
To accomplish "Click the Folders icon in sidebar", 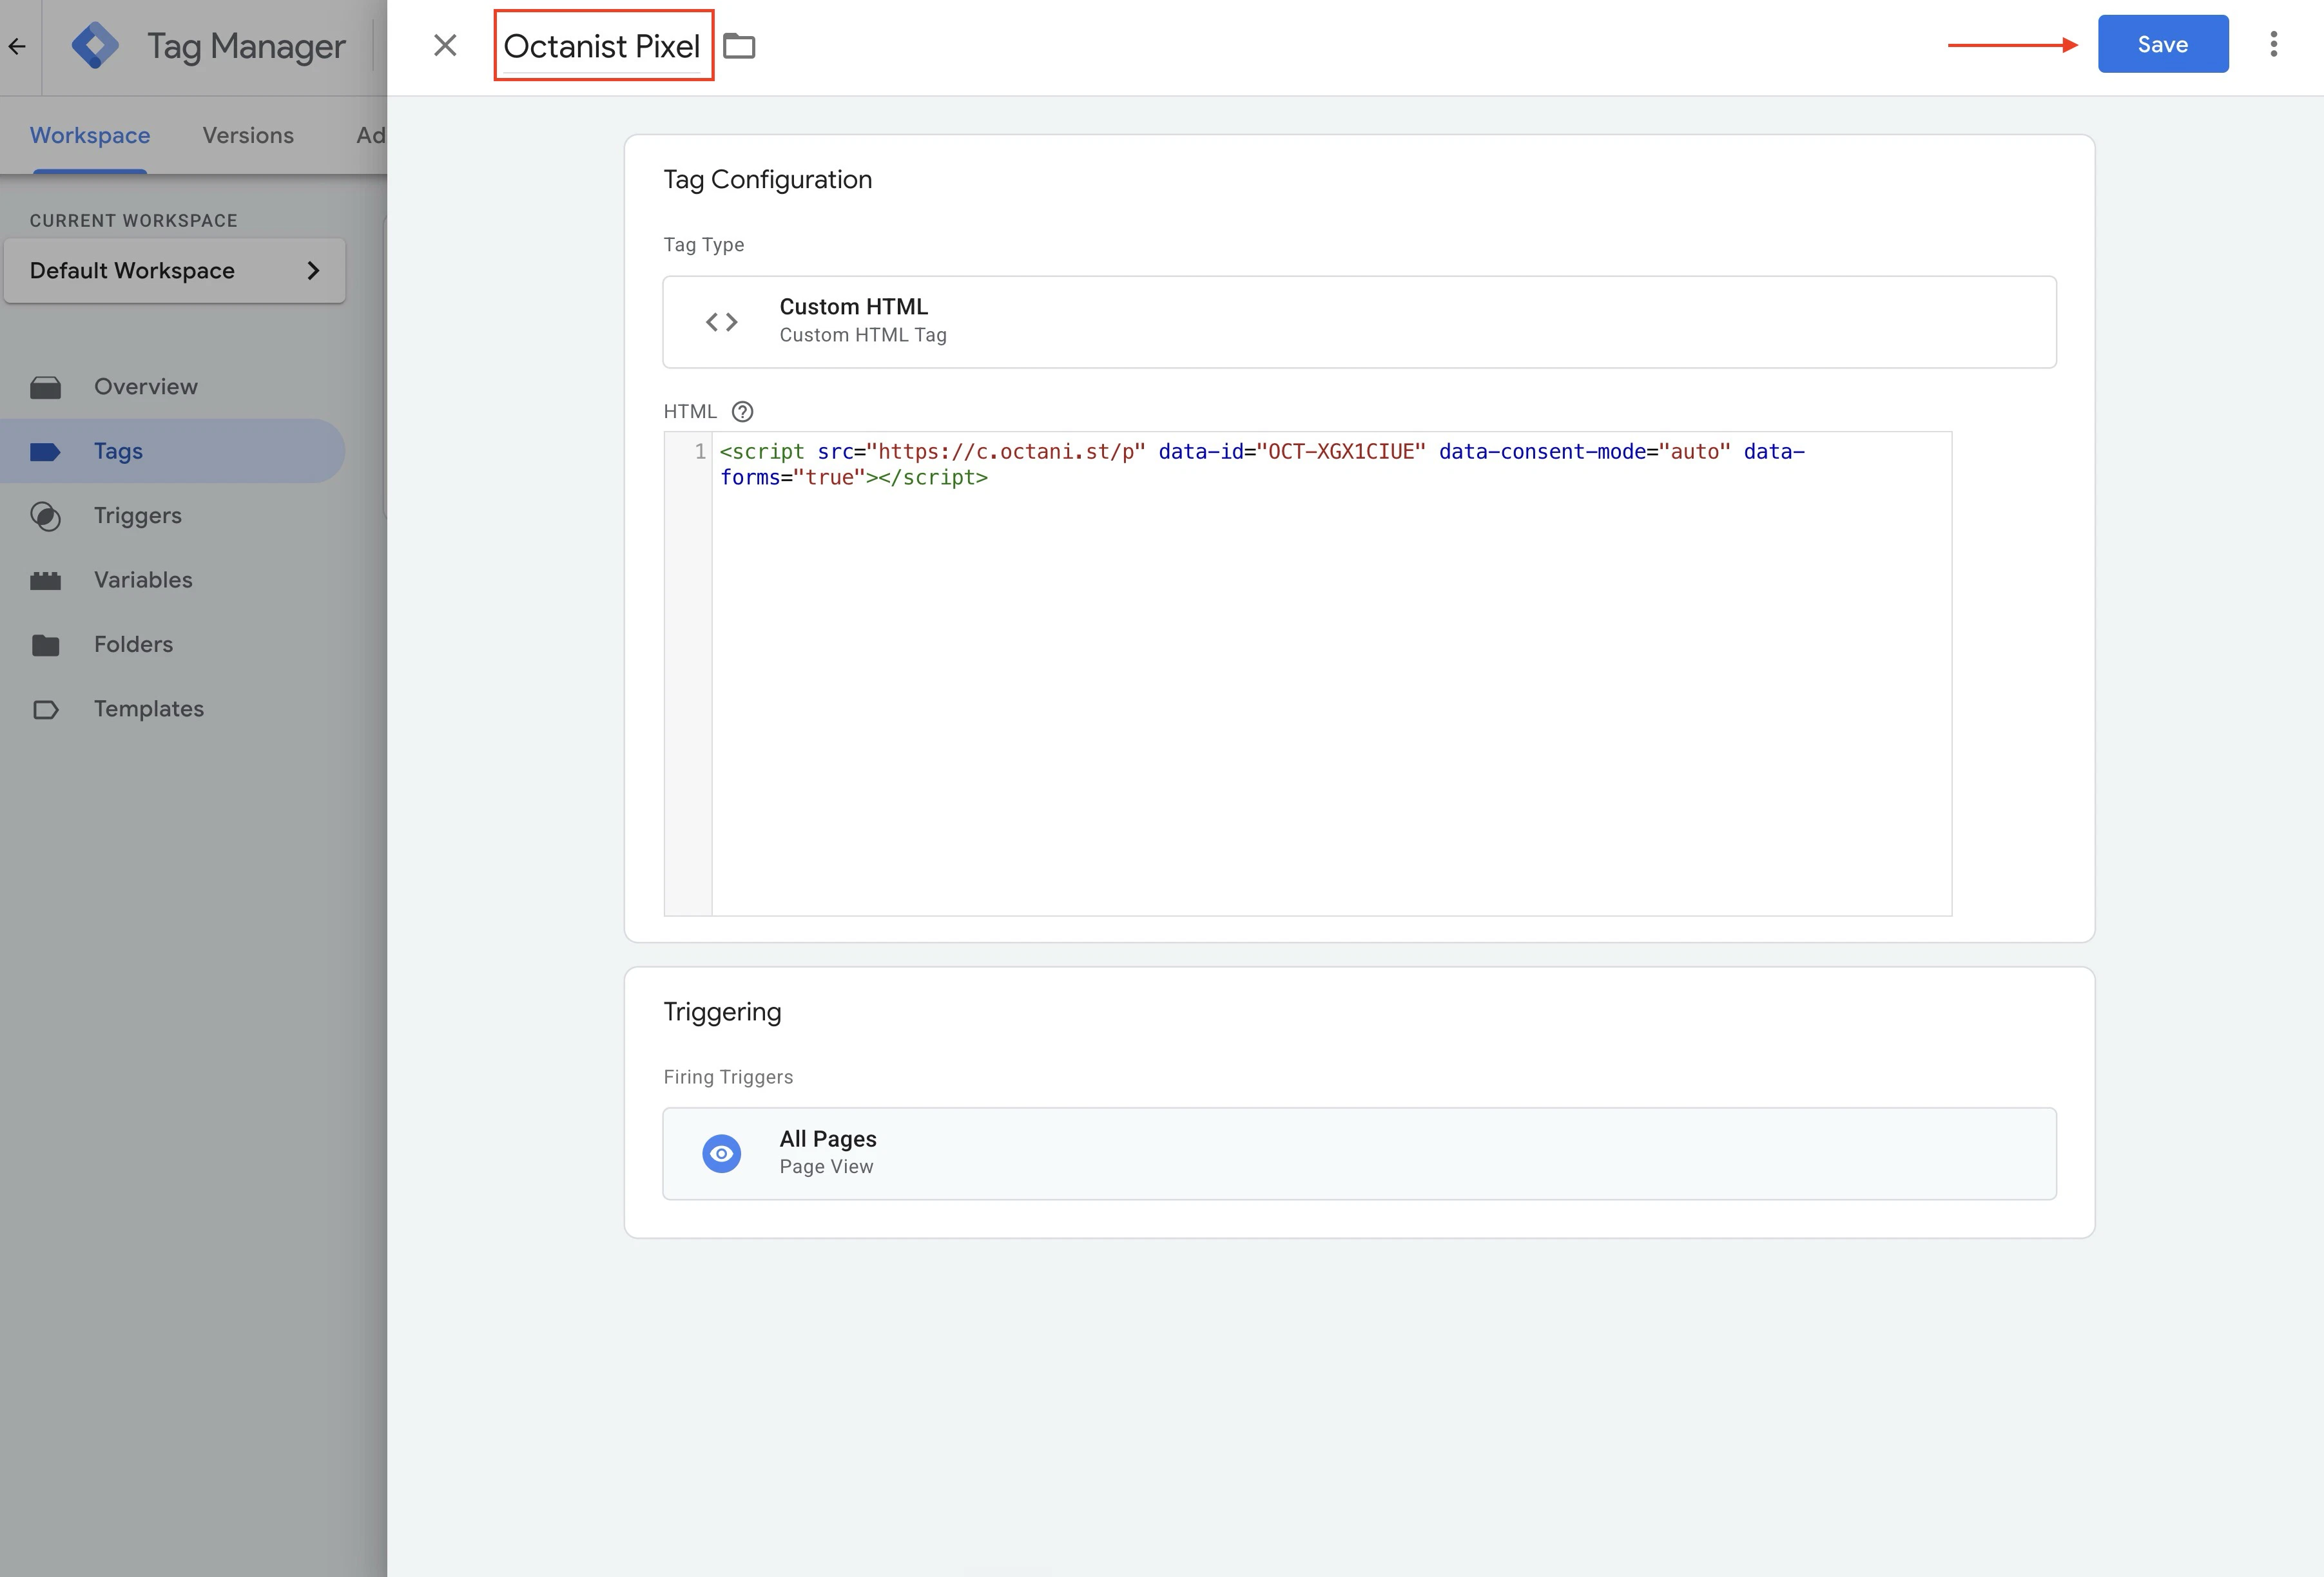I will (x=45, y=645).
